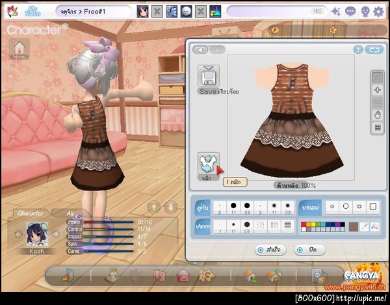
Task: Select the paint fill bucket tool
Action: 375,227
